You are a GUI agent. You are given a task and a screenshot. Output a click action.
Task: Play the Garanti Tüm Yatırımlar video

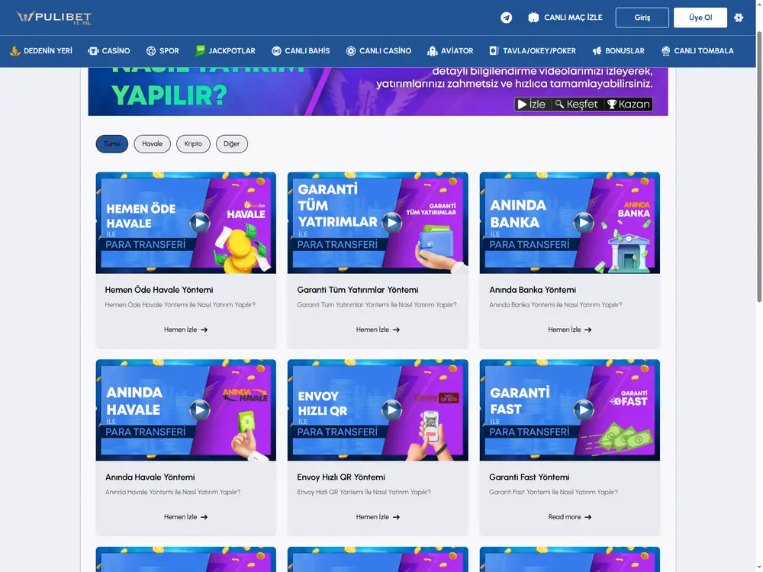click(391, 223)
